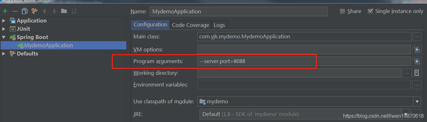
Task: Select the Application tree item
Action: (32, 21)
